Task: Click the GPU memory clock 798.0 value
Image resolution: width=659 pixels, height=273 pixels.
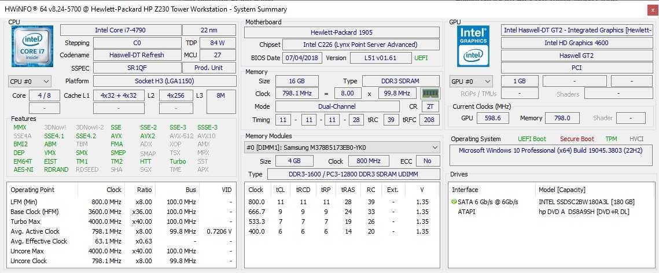Action: [562, 118]
